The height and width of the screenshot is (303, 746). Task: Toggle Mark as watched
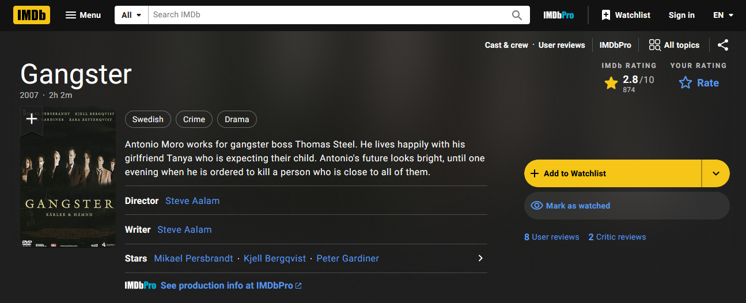pyautogui.click(x=627, y=206)
